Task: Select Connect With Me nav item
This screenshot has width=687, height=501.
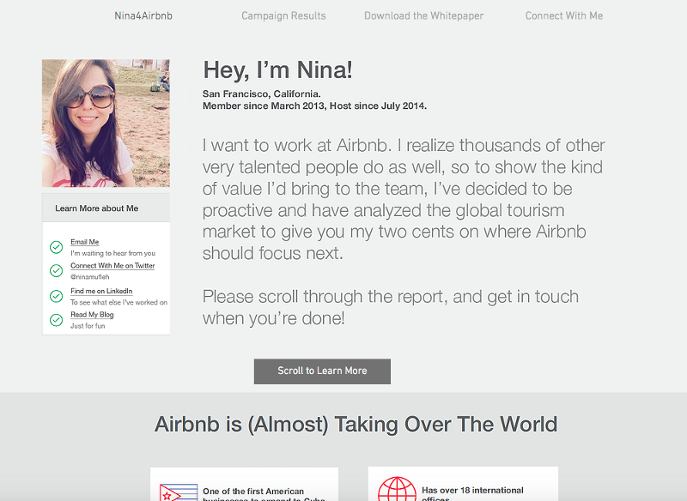Action: [x=564, y=15]
